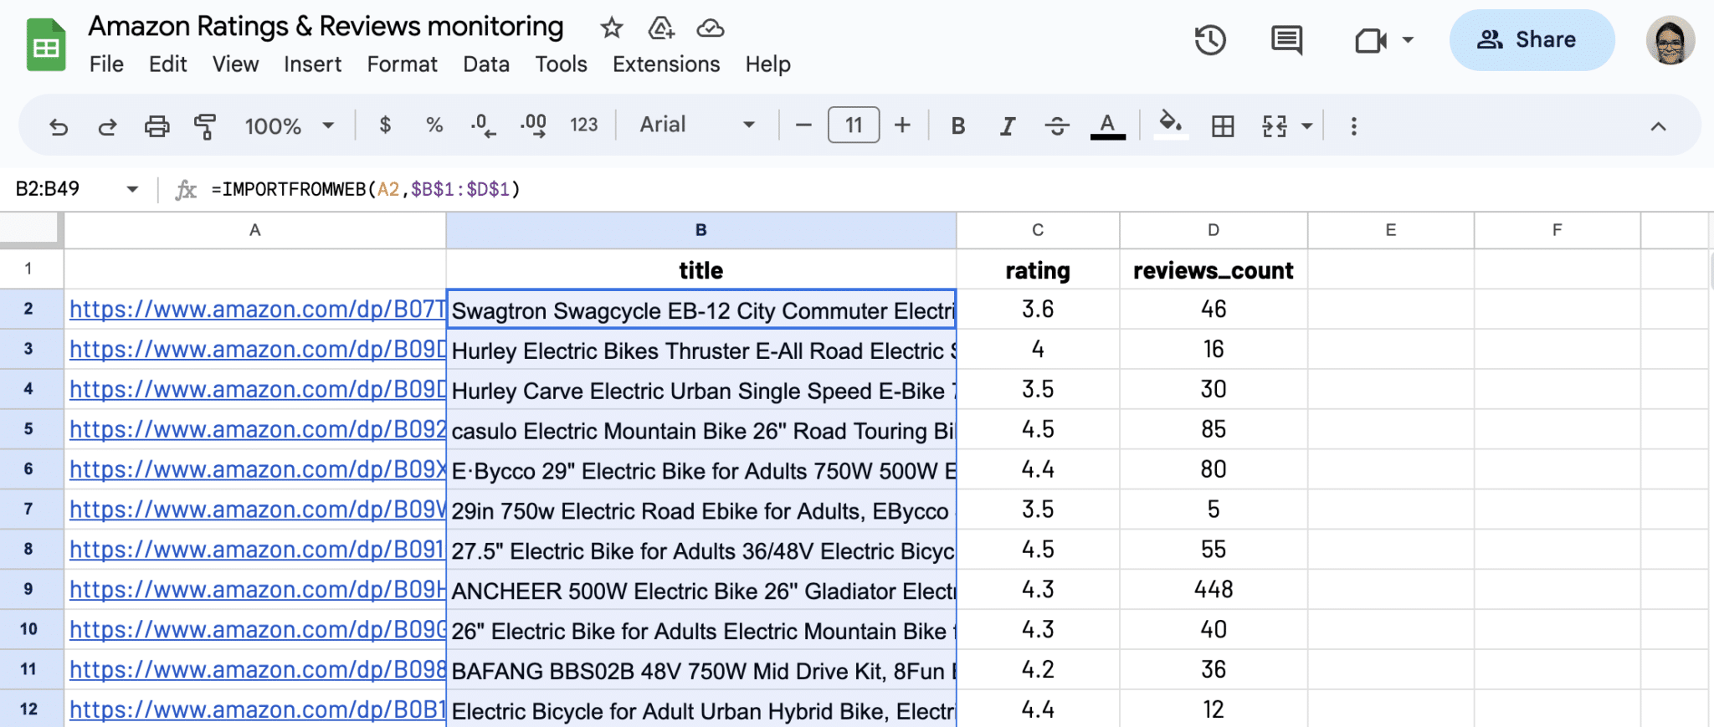Format as currency with dollar icon
Viewport: 1714px width, 727px height.
click(385, 125)
